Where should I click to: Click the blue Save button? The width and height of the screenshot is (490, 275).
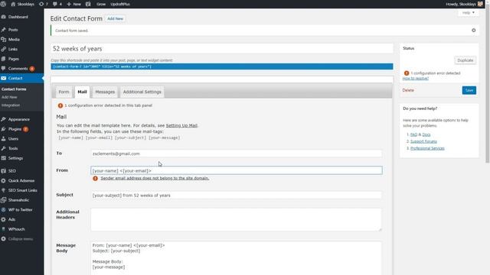pyautogui.click(x=469, y=90)
